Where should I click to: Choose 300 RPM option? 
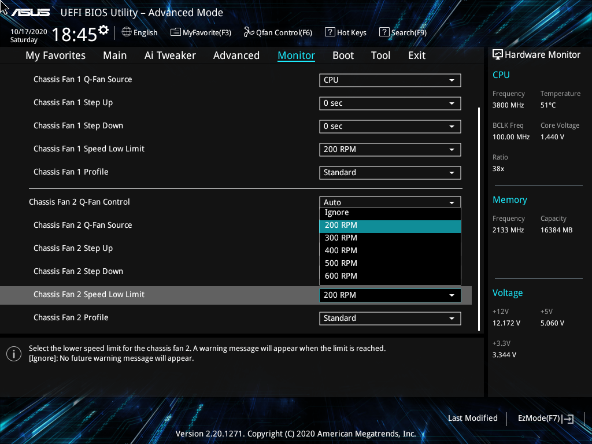tap(390, 238)
